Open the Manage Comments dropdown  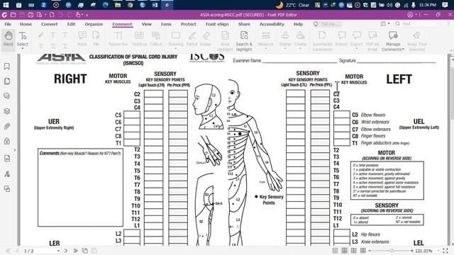pos(393,41)
